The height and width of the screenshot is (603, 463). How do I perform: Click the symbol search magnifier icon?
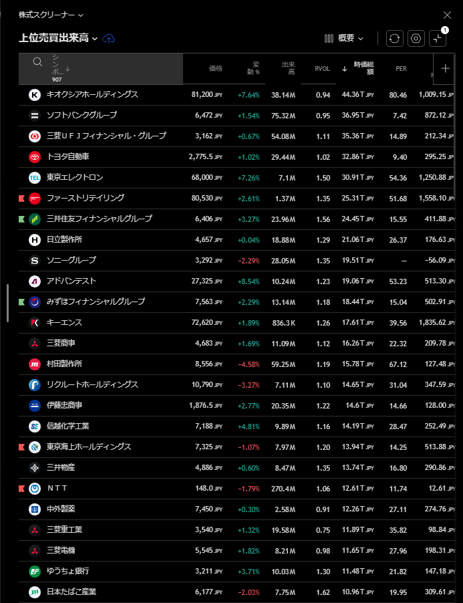point(37,62)
